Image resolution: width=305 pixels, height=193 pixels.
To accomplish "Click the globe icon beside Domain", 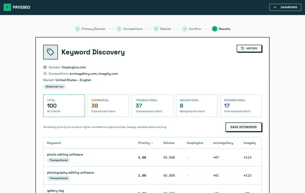I will click(45, 67).
